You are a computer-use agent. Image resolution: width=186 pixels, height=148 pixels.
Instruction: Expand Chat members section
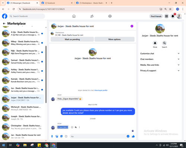pyautogui.click(x=160, y=59)
